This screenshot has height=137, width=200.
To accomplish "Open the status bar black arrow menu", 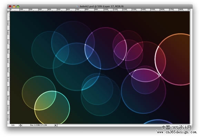I will pyautogui.click(x=56, y=125).
